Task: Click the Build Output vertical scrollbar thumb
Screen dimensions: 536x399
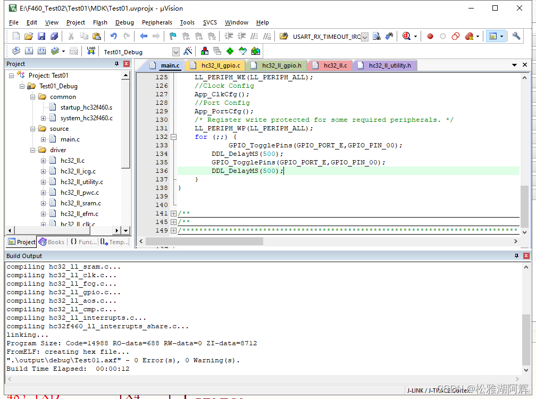Action: (x=526, y=340)
